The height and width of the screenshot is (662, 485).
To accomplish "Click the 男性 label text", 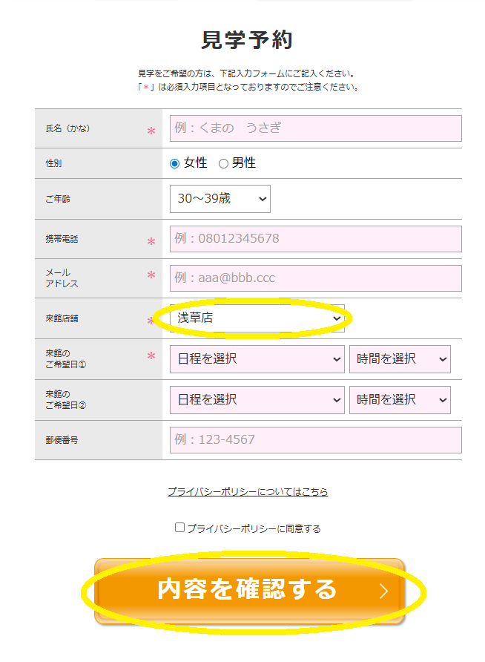I will [244, 163].
